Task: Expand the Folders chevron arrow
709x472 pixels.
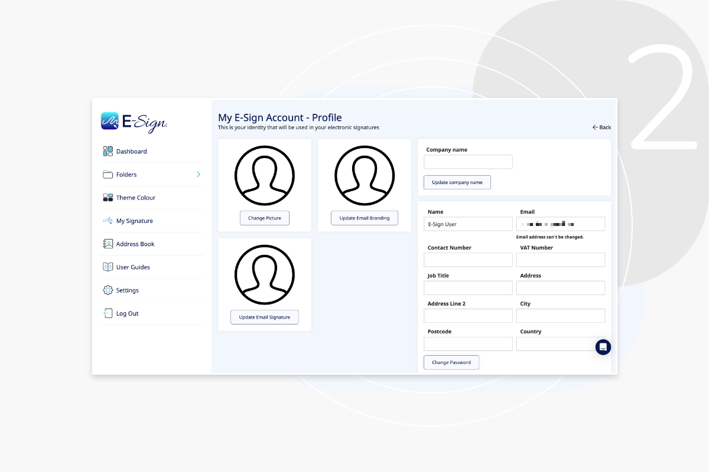Action: pyautogui.click(x=199, y=175)
